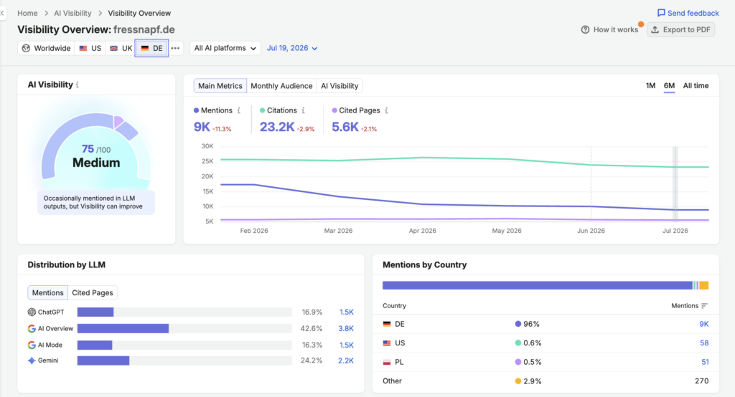Click the ChatGPT logo icon

coord(32,312)
